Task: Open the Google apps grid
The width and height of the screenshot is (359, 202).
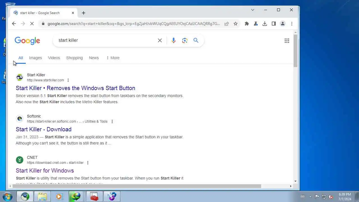Action: tap(287, 41)
